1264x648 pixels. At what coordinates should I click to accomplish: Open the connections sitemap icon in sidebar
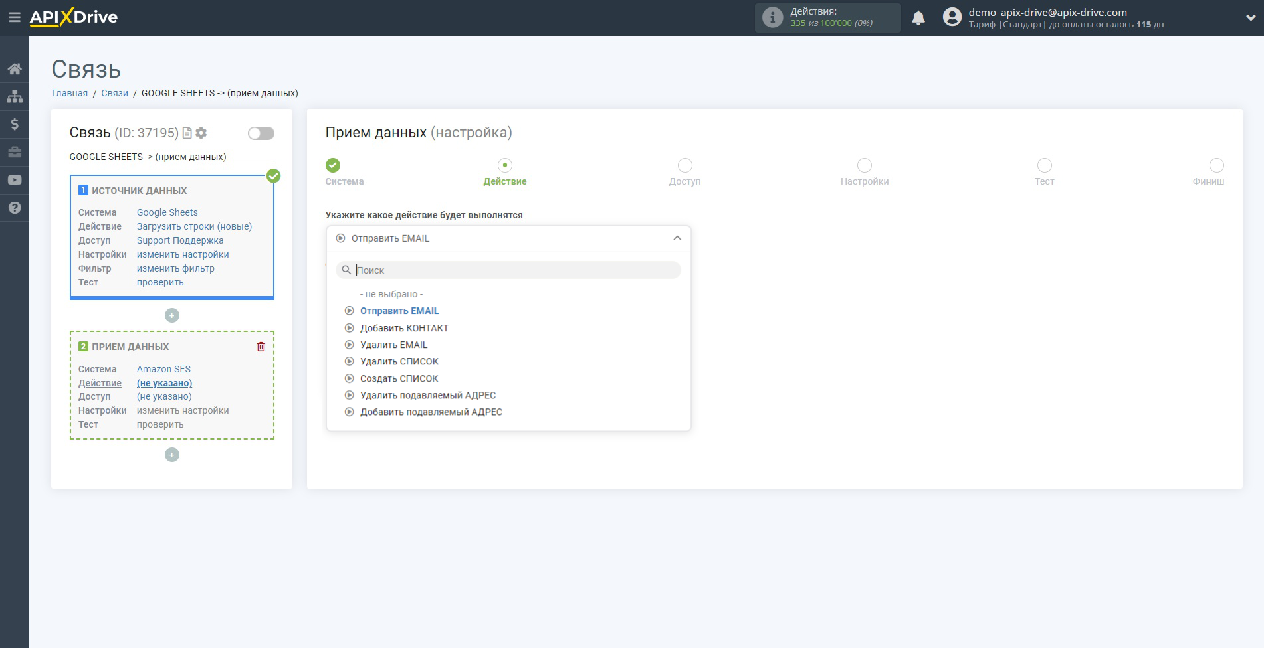pyautogui.click(x=15, y=96)
